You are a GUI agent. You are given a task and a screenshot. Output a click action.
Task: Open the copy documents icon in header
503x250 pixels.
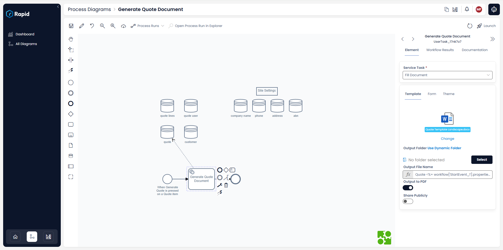447,9
